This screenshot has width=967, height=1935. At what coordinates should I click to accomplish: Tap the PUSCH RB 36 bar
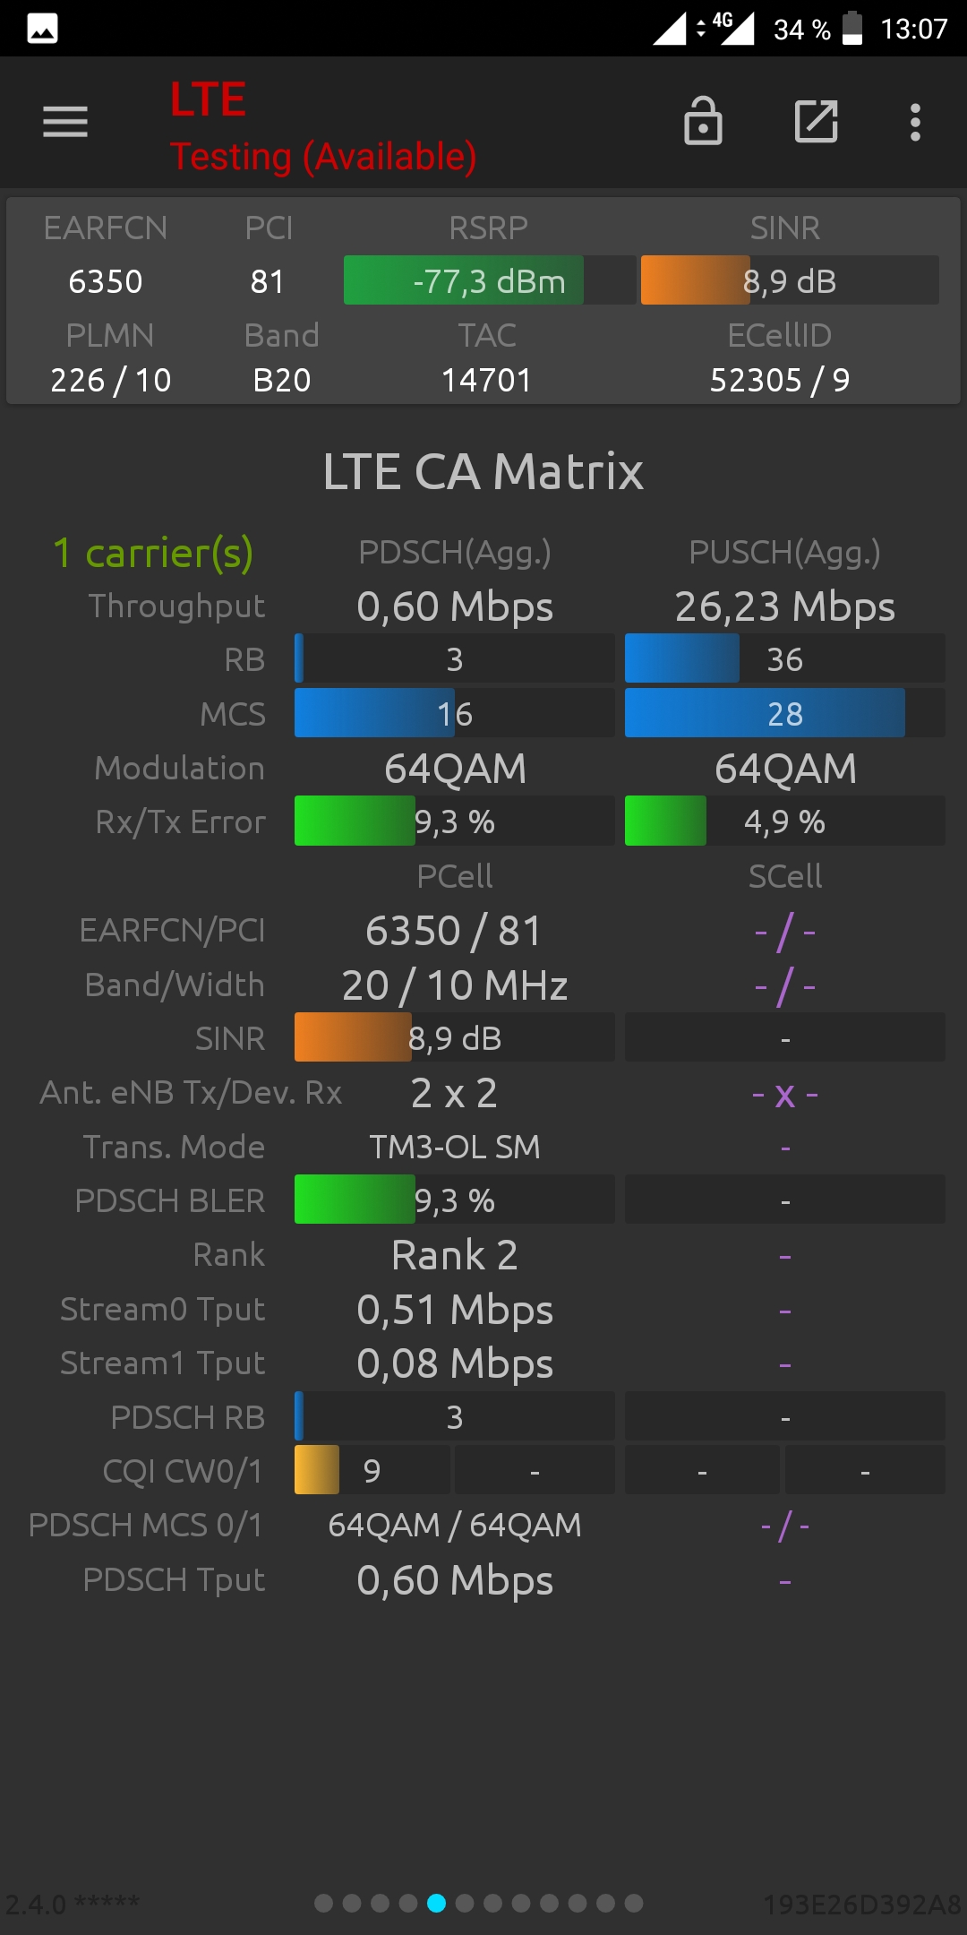point(785,658)
